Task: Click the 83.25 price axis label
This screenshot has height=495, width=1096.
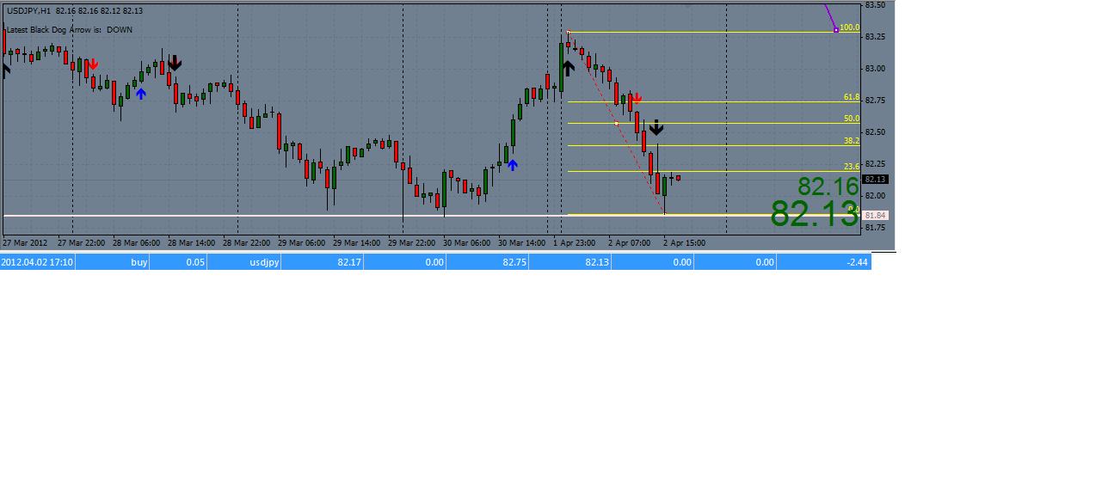Action: pyautogui.click(x=876, y=37)
